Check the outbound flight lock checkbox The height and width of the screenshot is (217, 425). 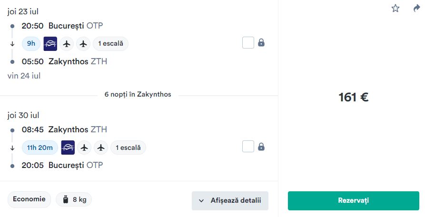248,42
